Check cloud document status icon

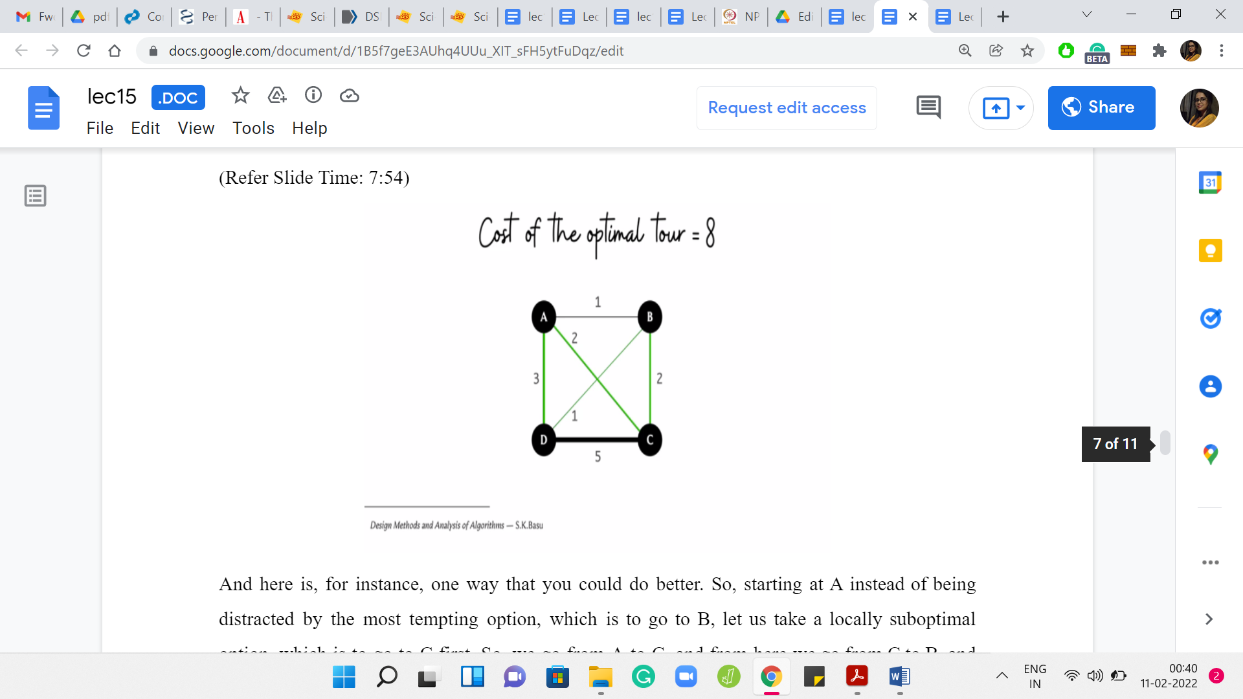tap(350, 96)
